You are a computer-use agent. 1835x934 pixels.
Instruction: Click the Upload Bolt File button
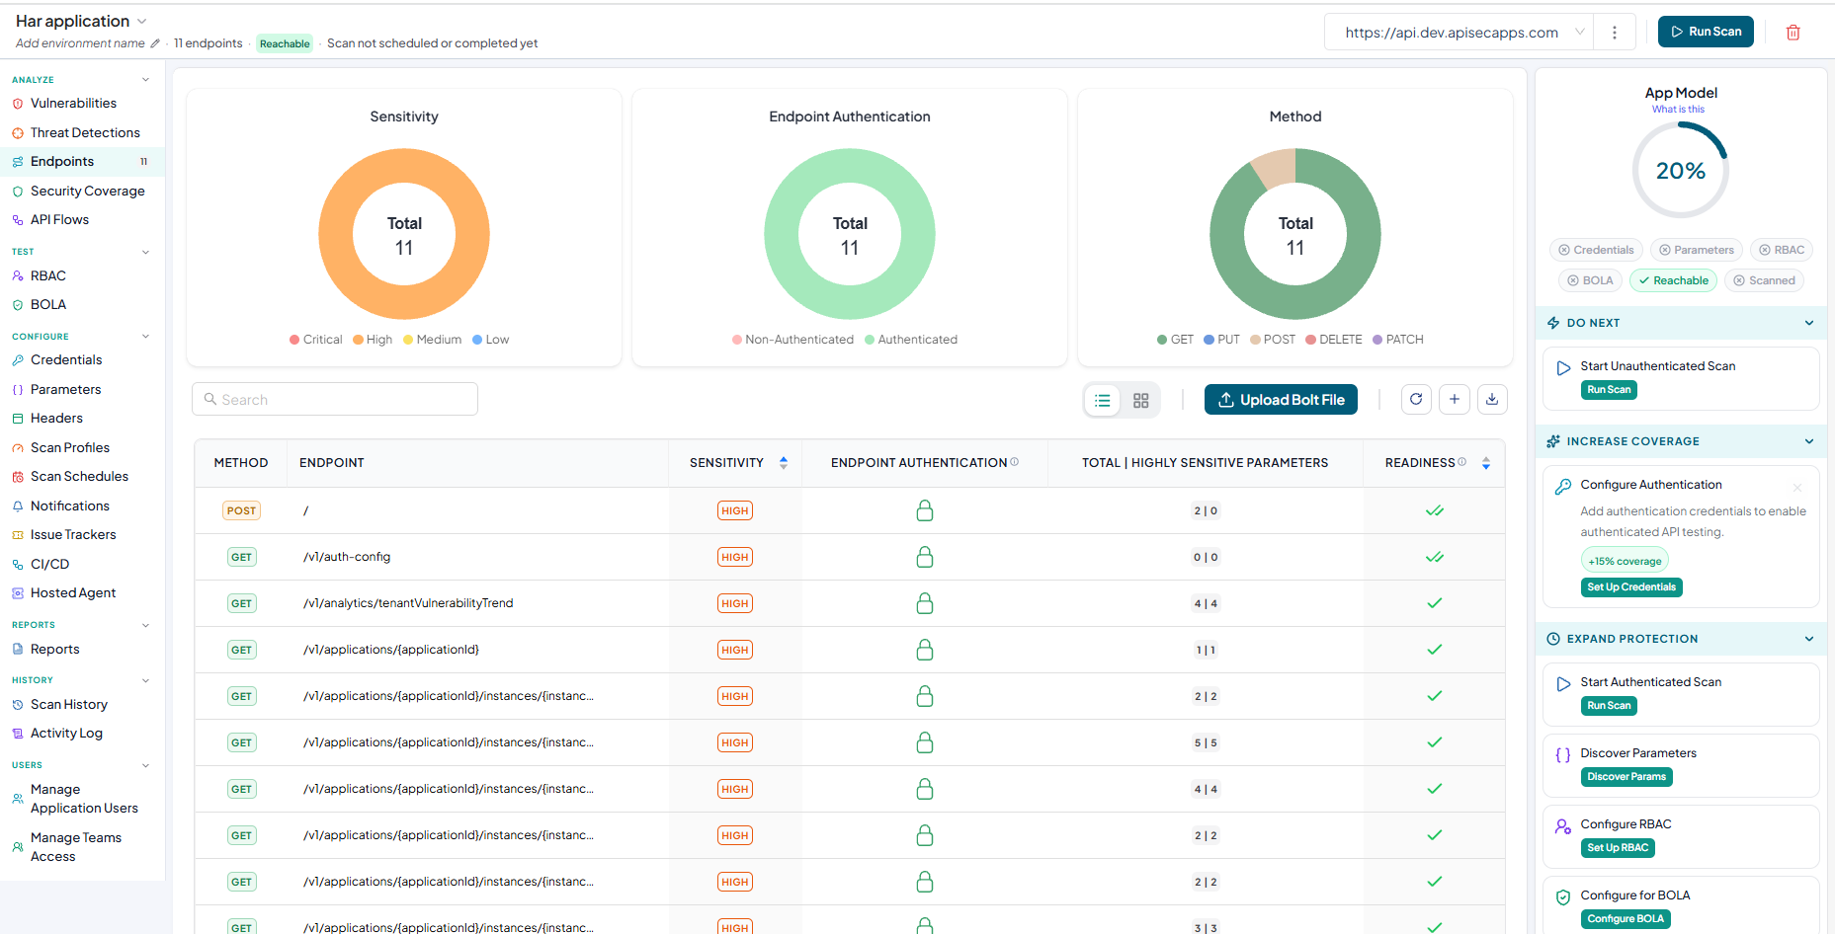point(1281,400)
